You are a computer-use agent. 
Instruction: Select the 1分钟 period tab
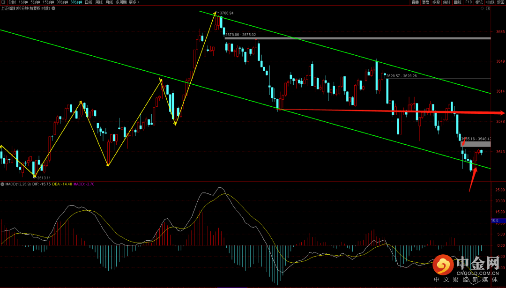click(23, 2)
